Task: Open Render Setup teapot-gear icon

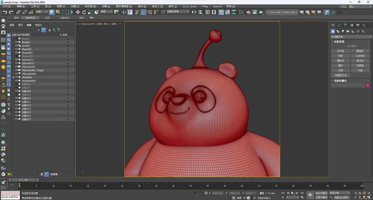Action: [248, 12]
